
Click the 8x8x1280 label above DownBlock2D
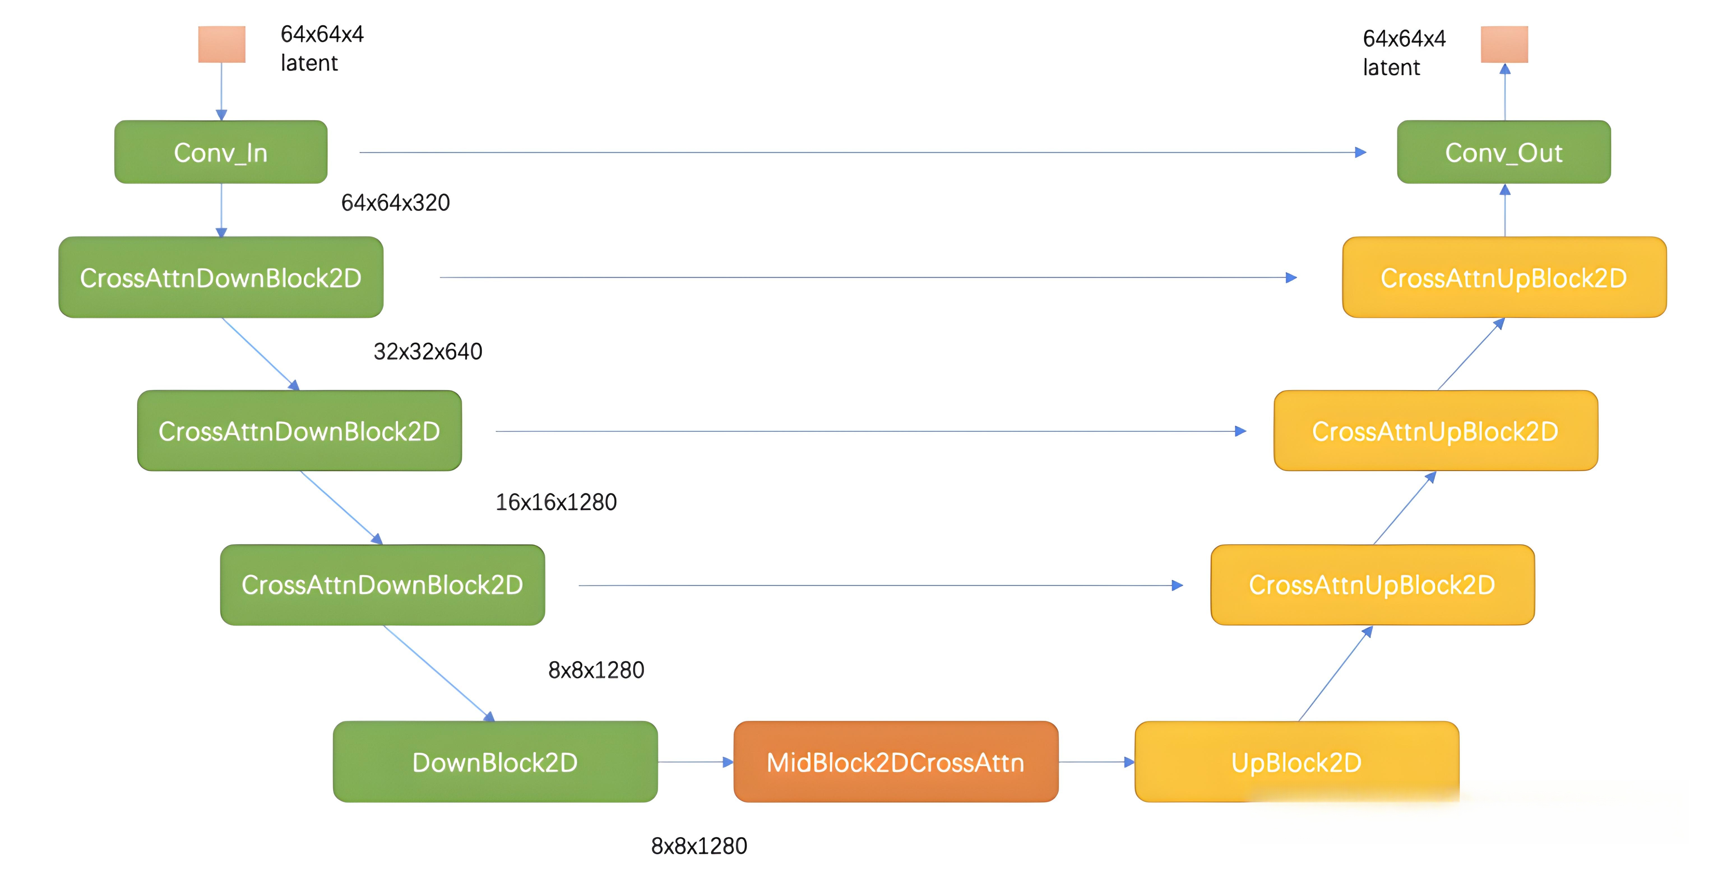(596, 670)
